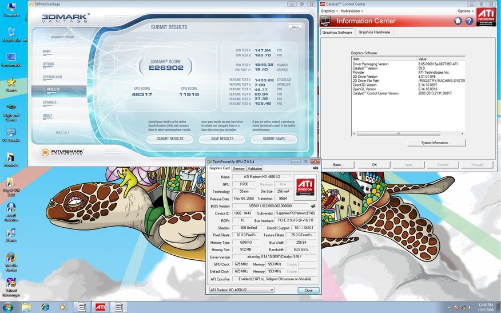Switch to the ATI Catalyst taskbar button
Viewport: 501px width, 313px height.
[100, 307]
